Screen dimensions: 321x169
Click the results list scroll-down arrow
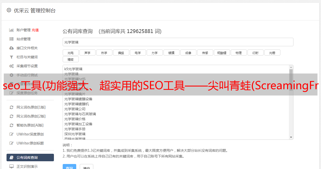click(x=291, y=137)
